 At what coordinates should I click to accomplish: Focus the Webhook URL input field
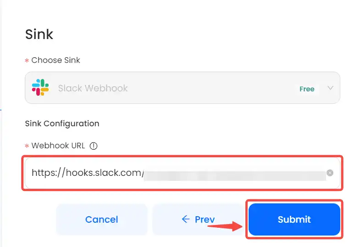click(182, 173)
